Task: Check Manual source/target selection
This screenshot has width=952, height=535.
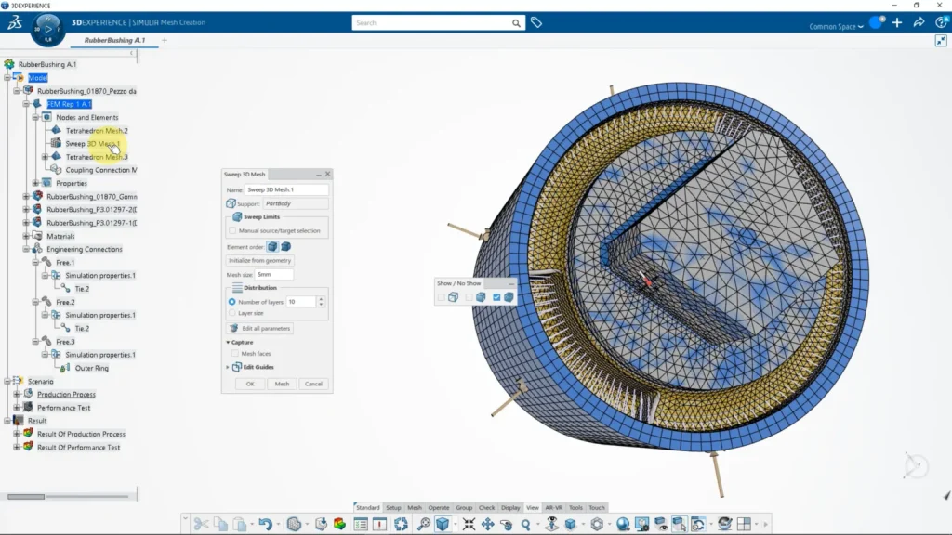Action: pos(232,230)
